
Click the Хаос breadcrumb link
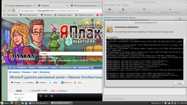(35, 72)
